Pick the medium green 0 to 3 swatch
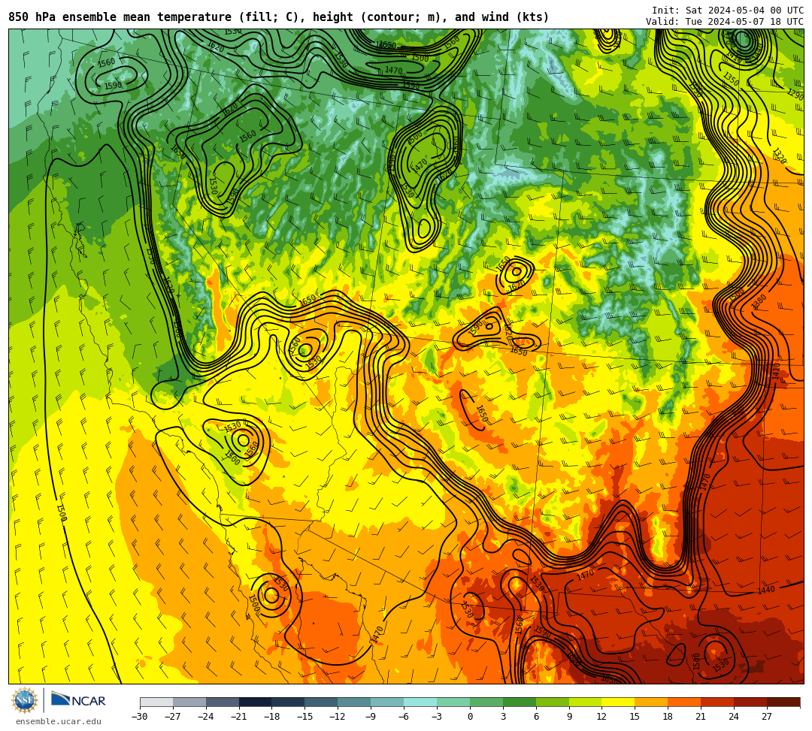This screenshot has height=731, width=812. (x=486, y=702)
